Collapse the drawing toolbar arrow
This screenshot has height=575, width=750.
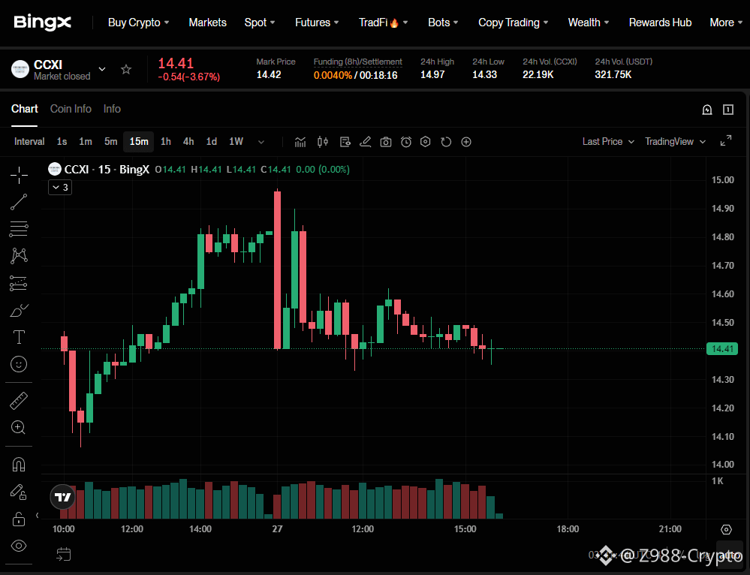(38, 515)
